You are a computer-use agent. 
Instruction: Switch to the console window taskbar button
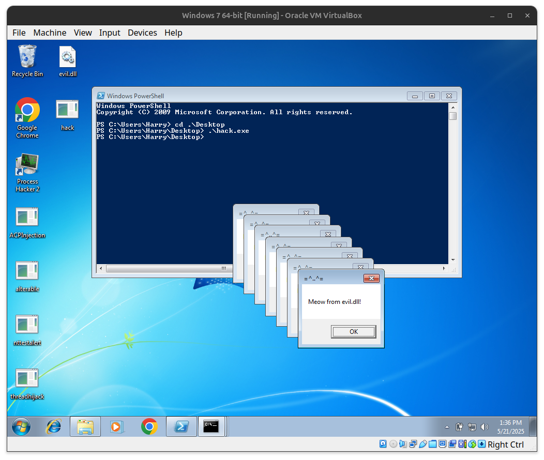pyautogui.click(x=211, y=426)
